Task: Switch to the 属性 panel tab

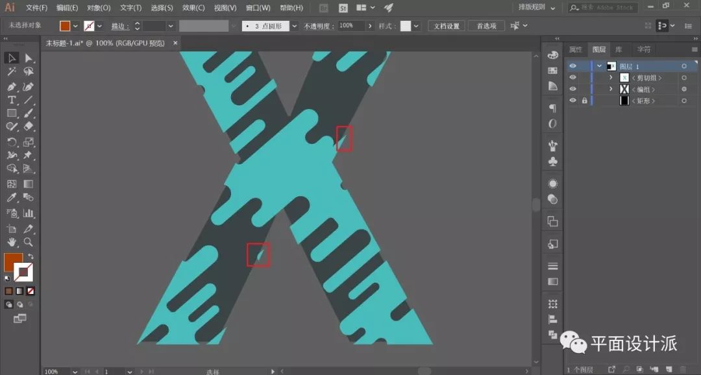Action: 576,49
